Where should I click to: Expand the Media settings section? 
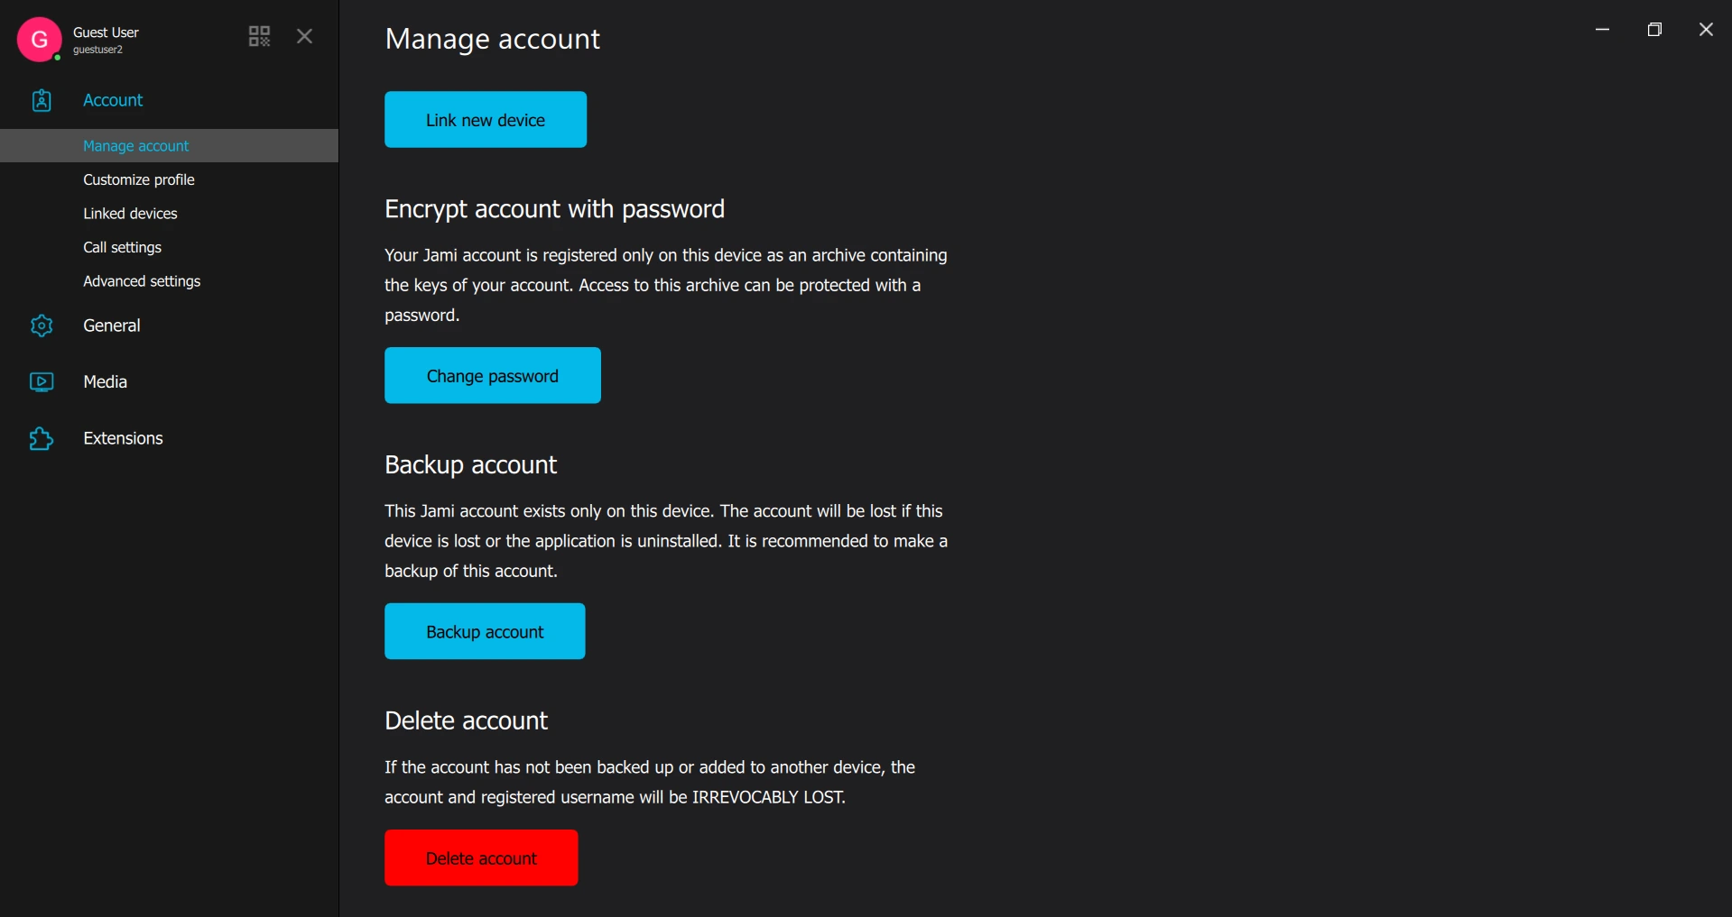tap(105, 382)
